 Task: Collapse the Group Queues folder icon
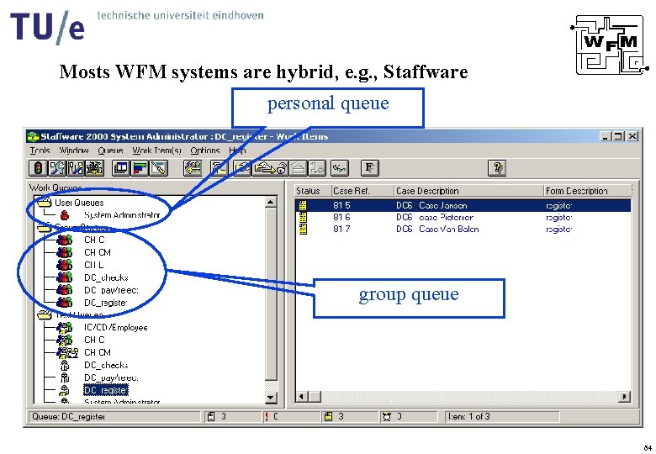[44, 227]
